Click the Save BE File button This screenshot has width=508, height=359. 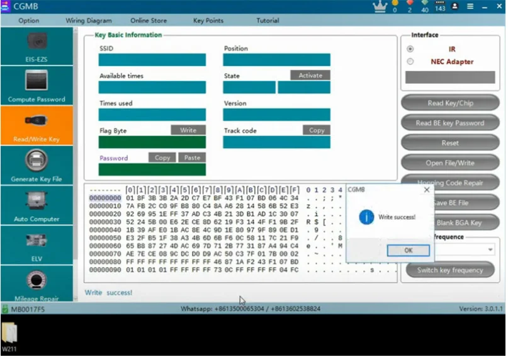466,203
